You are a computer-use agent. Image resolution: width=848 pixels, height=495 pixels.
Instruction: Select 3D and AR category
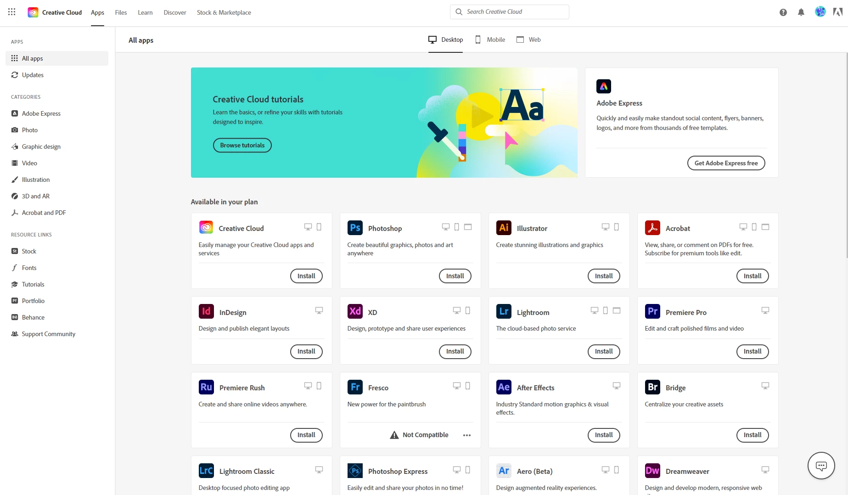click(x=57, y=196)
